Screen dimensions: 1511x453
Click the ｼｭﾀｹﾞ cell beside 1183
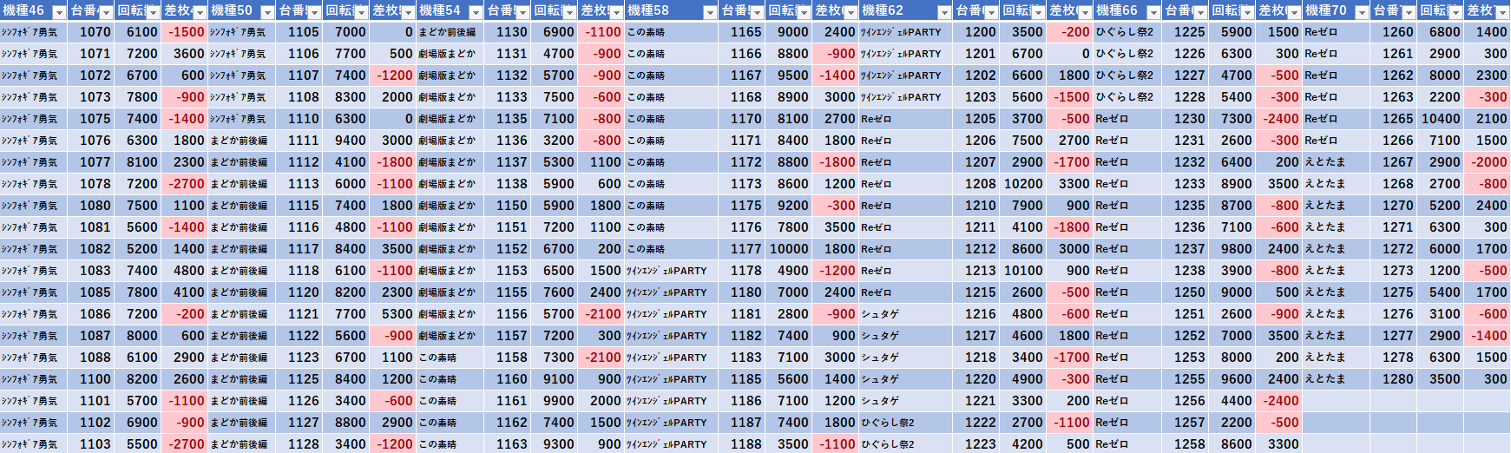[x=906, y=358]
